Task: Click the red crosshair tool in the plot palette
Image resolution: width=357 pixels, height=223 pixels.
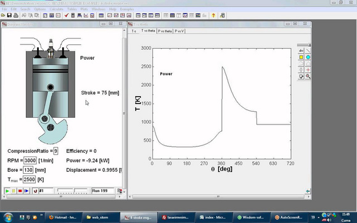Action: tap(308, 70)
